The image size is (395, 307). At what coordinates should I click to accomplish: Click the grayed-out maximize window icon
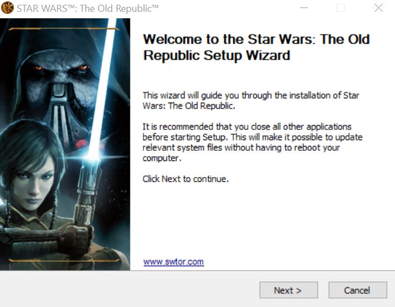coord(340,8)
